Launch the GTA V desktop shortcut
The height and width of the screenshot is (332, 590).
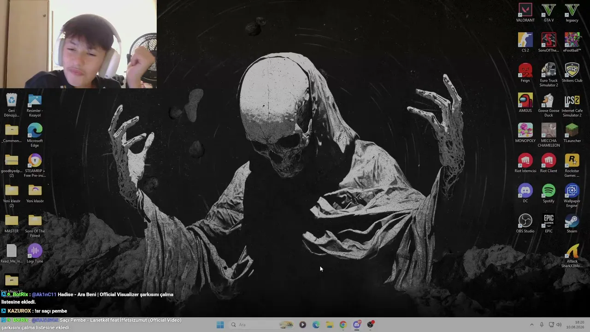(549, 13)
